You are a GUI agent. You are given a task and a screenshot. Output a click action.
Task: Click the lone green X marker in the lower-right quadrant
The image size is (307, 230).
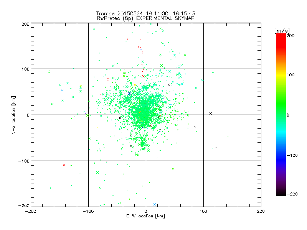click(x=173, y=169)
